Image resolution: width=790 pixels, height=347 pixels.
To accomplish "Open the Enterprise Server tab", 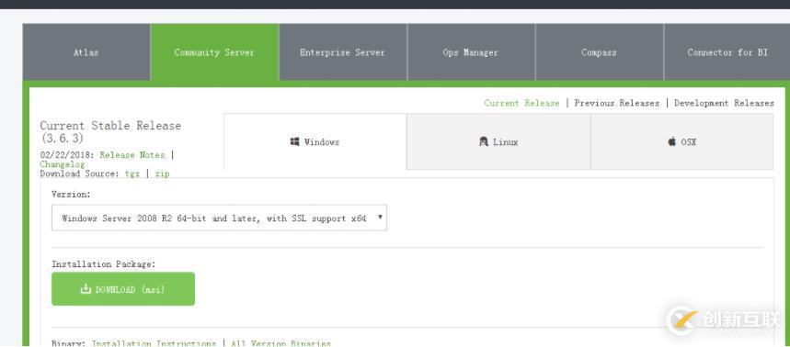I will 343,52.
